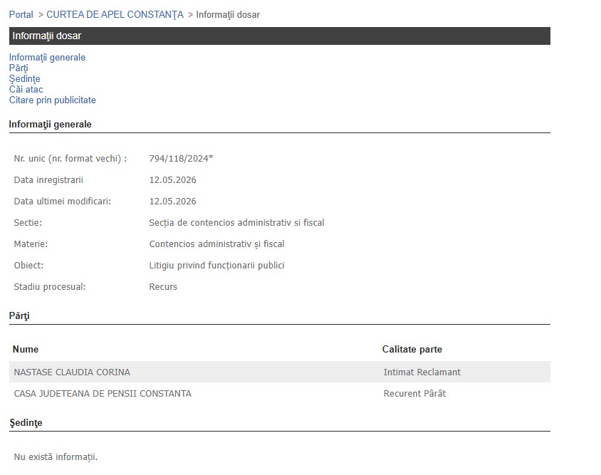
Task: Select case number 794/118/2024* value
Action: (x=181, y=158)
